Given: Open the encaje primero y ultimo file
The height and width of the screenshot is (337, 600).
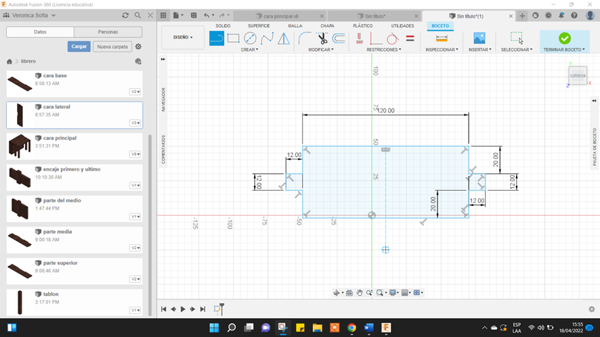Looking at the screenshot, I should click(74, 177).
